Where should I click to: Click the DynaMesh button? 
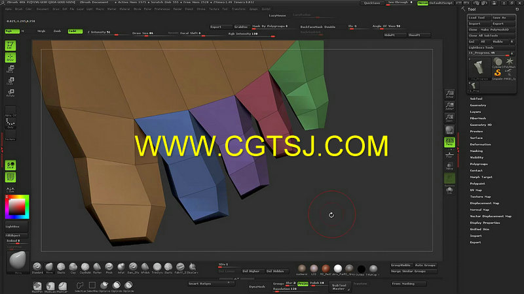pyautogui.click(x=257, y=287)
